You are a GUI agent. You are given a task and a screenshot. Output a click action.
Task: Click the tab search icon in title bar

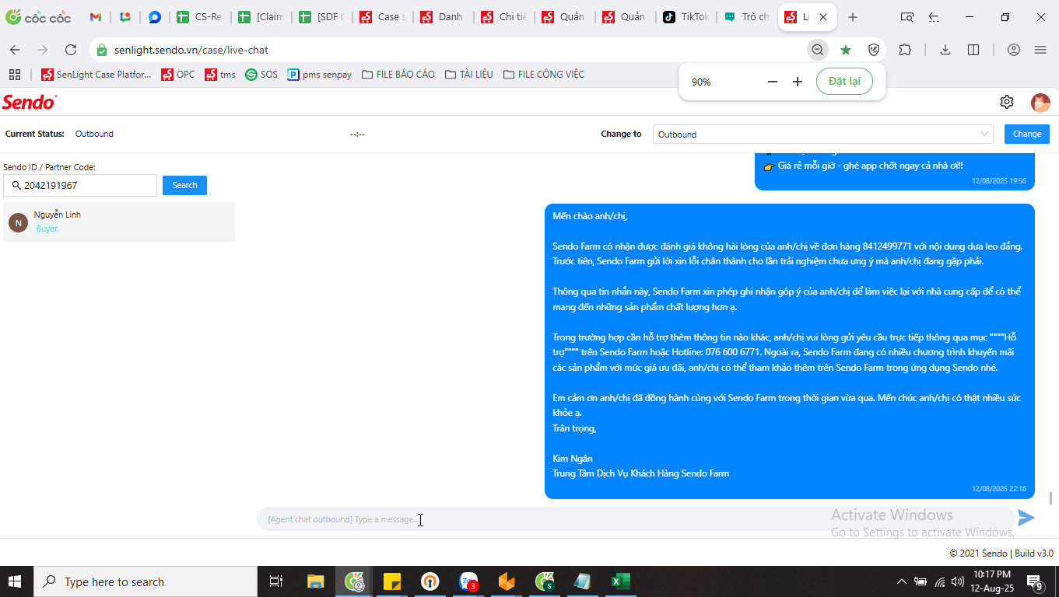point(906,17)
